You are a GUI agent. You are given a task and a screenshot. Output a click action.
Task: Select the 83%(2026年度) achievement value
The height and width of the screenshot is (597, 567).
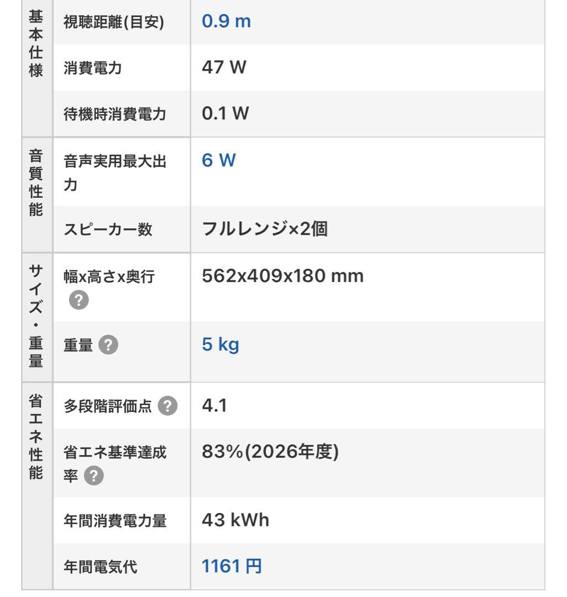click(x=270, y=453)
